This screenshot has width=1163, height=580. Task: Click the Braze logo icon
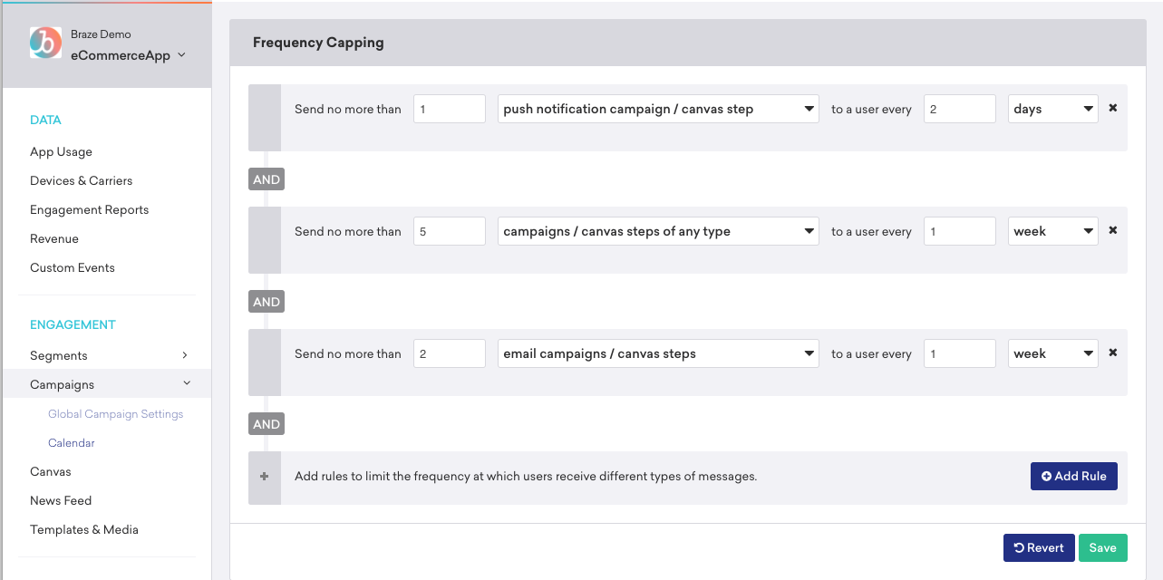coord(45,43)
